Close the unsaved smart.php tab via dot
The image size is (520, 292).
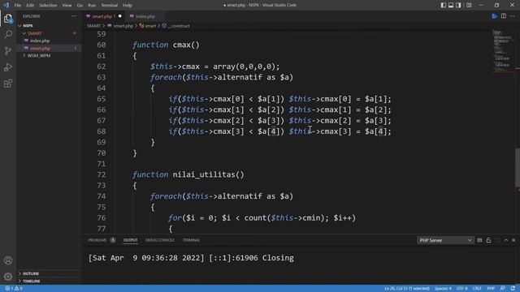tap(120, 16)
